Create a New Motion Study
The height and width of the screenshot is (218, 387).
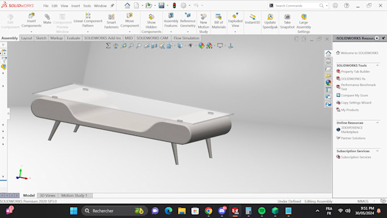click(203, 23)
